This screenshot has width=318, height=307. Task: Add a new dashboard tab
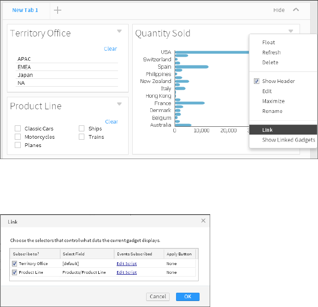58,10
